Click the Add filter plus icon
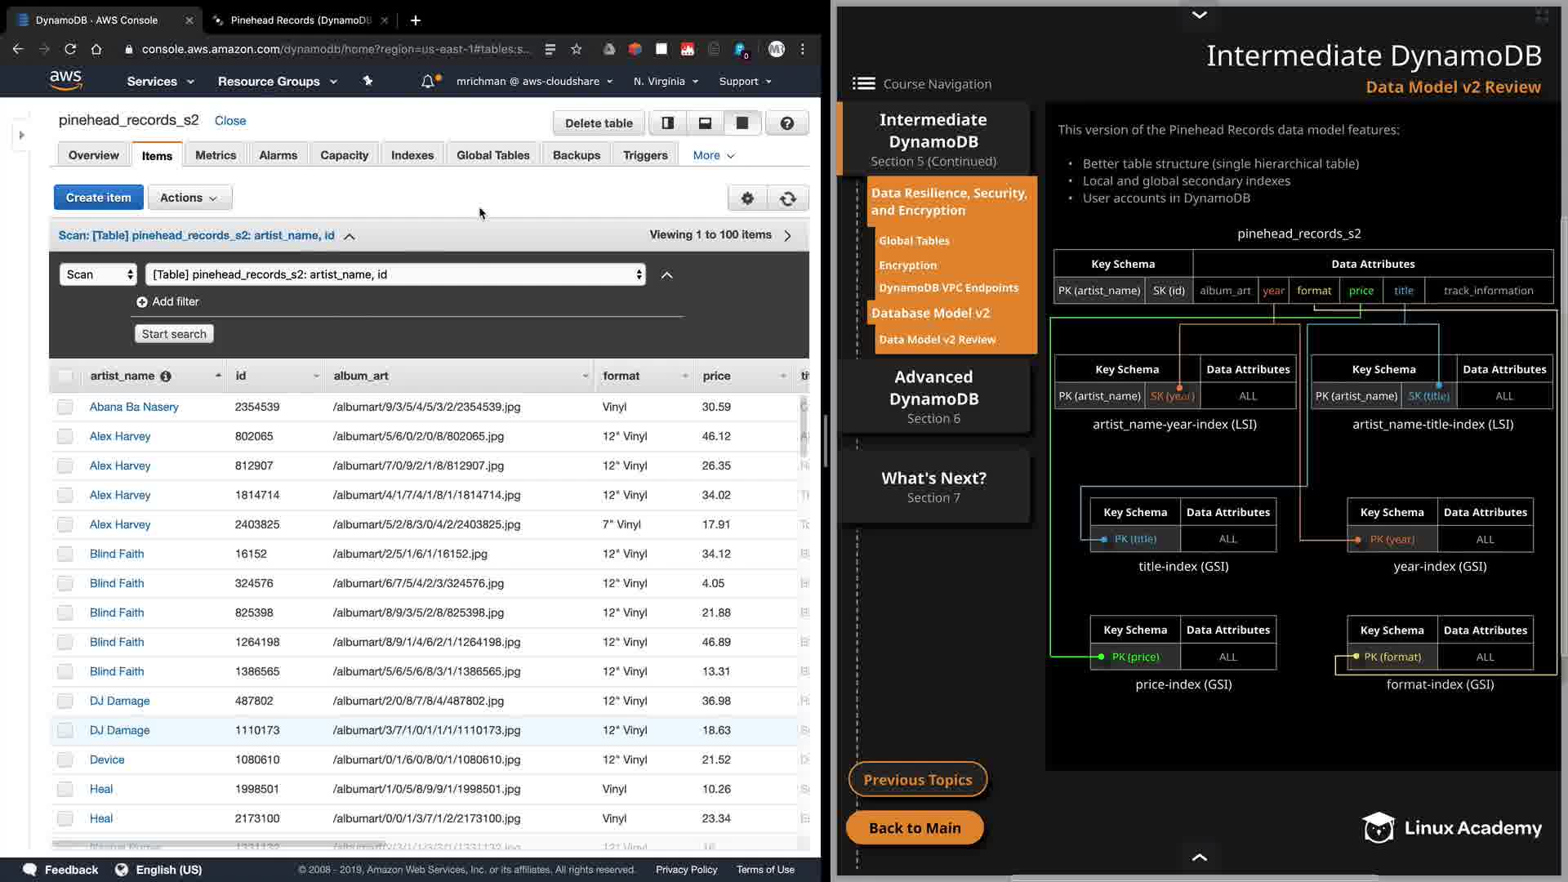 [x=142, y=302]
